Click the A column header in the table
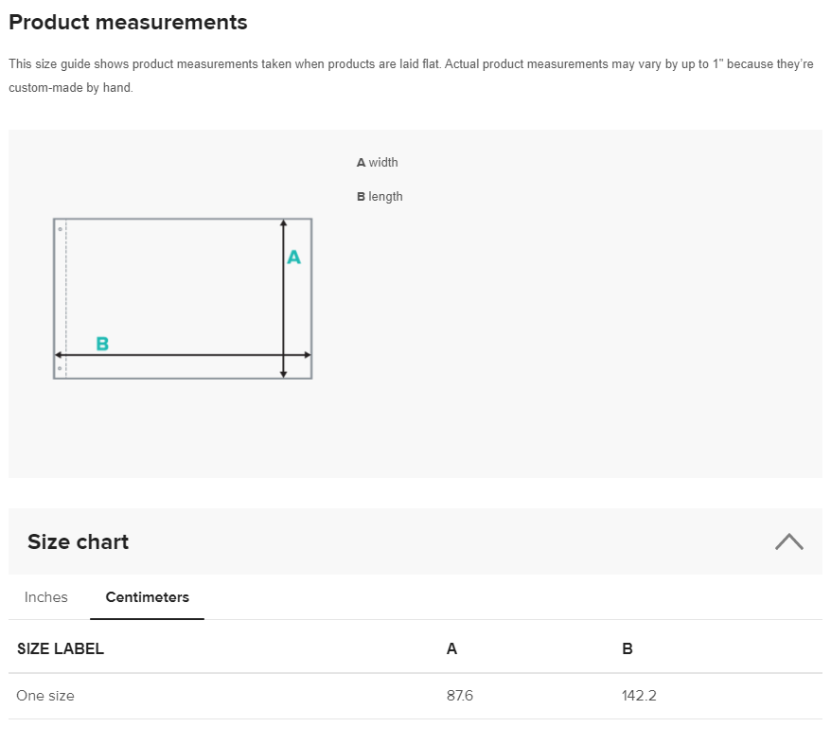The height and width of the screenshot is (745, 831). (451, 649)
